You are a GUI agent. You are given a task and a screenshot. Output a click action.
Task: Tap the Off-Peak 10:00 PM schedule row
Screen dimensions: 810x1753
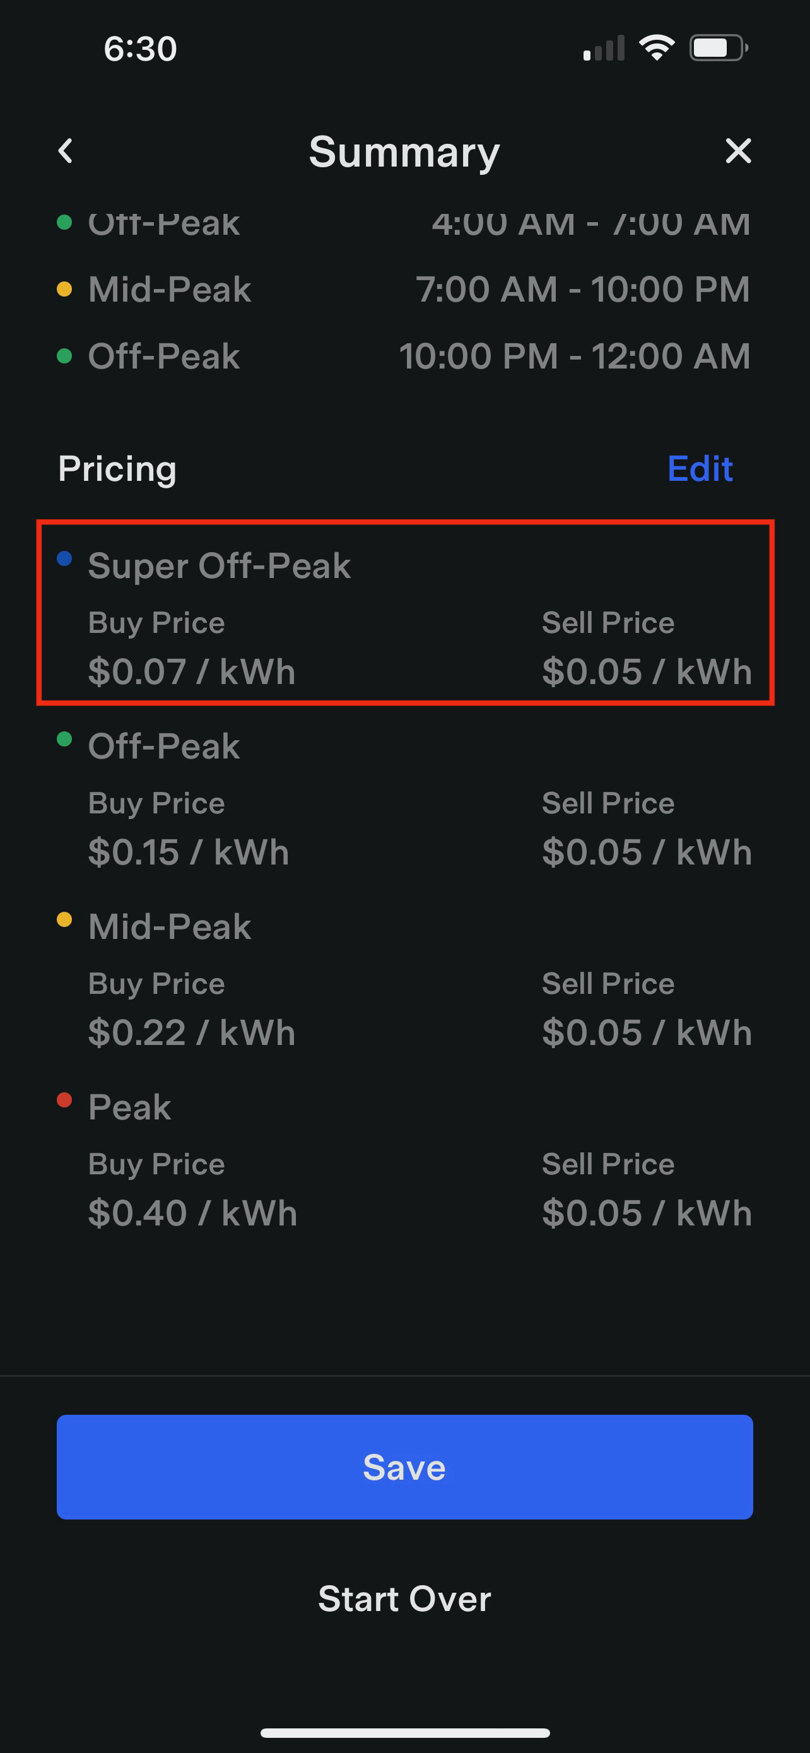[404, 356]
